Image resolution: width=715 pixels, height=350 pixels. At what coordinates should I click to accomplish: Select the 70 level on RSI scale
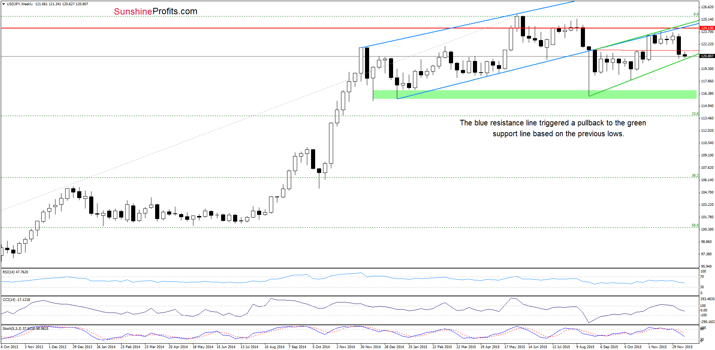(x=702, y=277)
